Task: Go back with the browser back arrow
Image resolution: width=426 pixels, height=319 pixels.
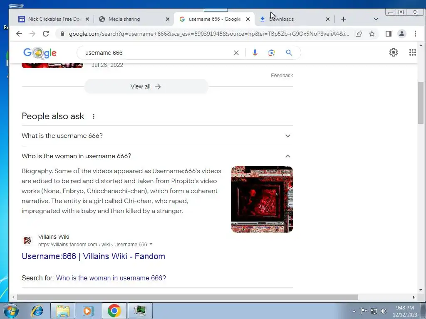Action: pyautogui.click(x=19, y=34)
